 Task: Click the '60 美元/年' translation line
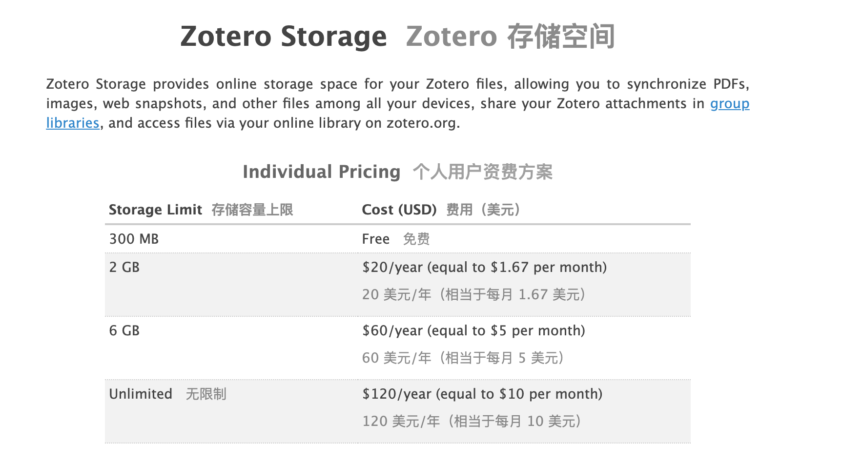point(463,358)
